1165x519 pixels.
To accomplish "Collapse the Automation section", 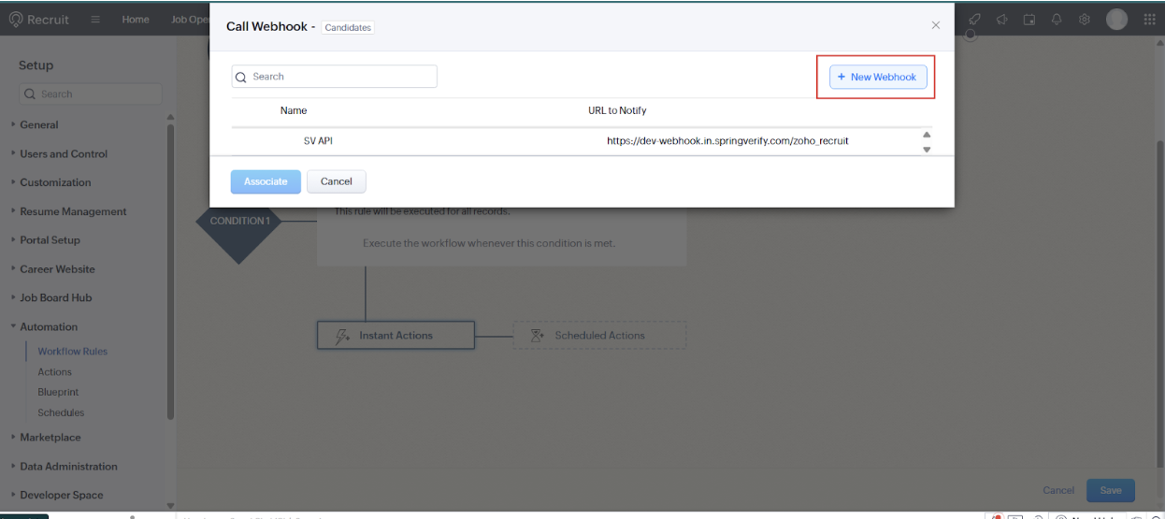I will point(49,326).
